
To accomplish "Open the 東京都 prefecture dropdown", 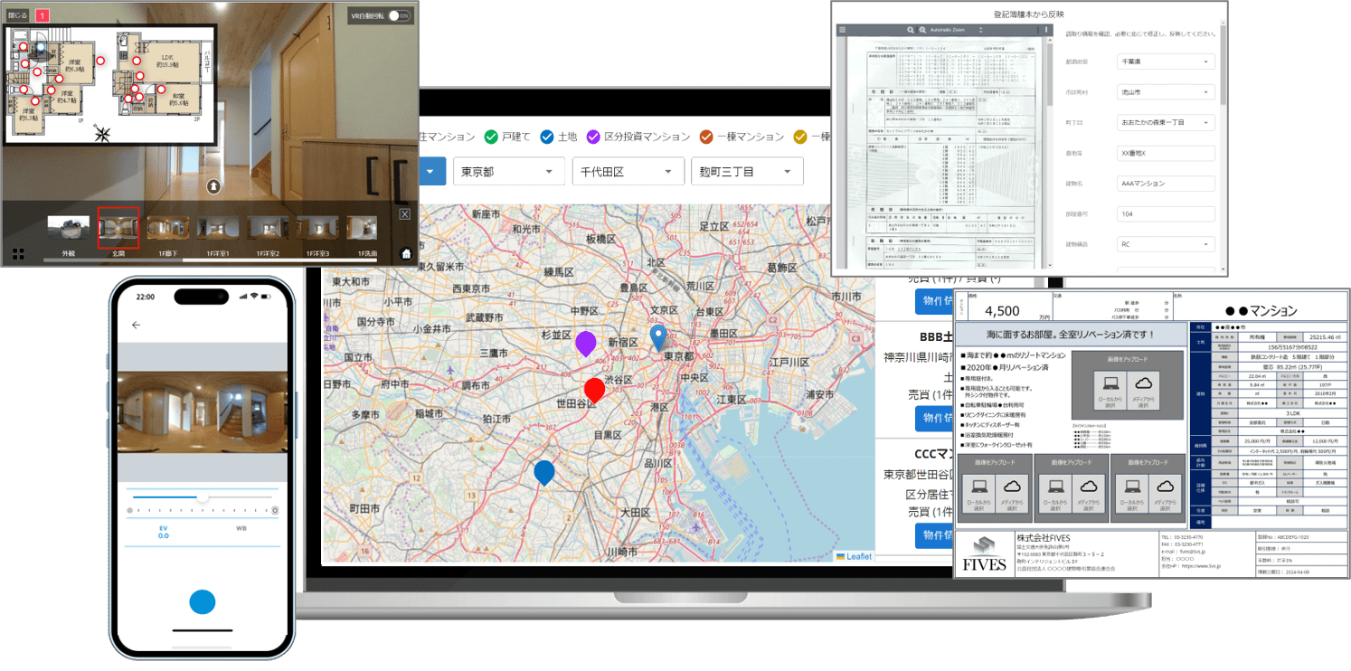I will (x=509, y=172).
